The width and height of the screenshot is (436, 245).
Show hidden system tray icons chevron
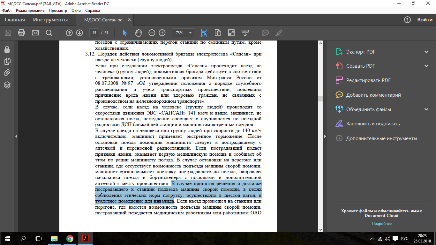click(372, 239)
